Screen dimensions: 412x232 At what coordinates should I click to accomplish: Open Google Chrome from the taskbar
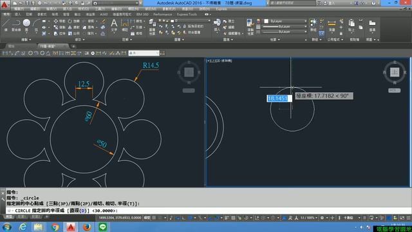point(55,227)
